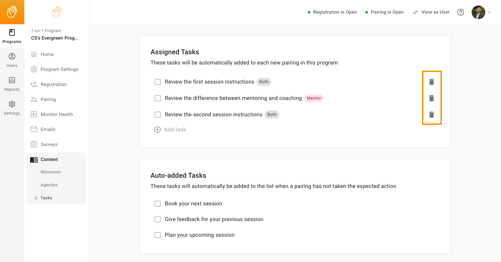Image resolution: width=501 pixels, height=262 pixels.
Task: Open Monitor Health menu item
Action: pyautogui.click(x=56, y=114)
